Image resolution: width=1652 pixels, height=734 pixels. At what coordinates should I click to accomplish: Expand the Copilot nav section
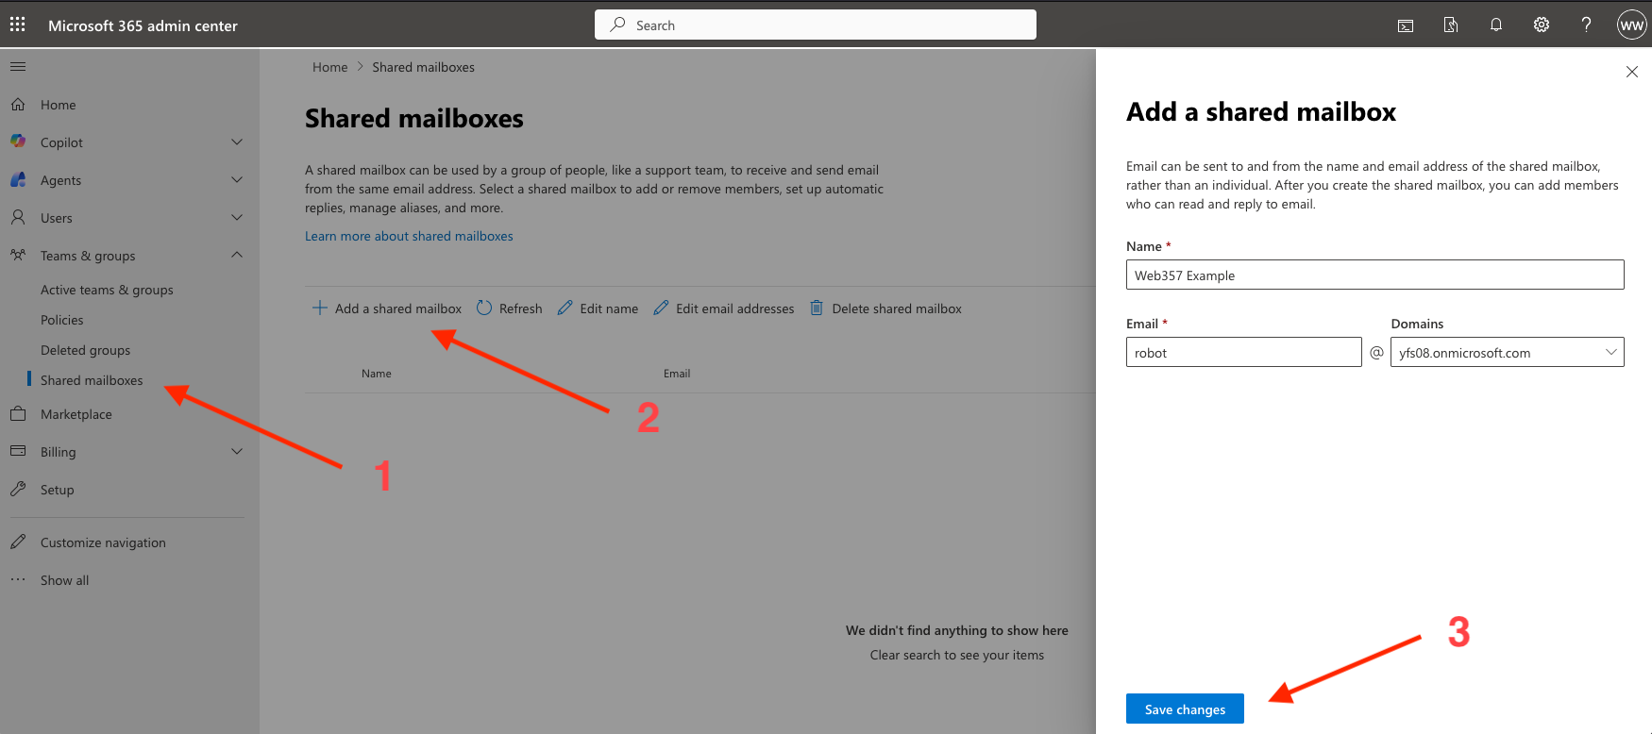tap(237, 142)
